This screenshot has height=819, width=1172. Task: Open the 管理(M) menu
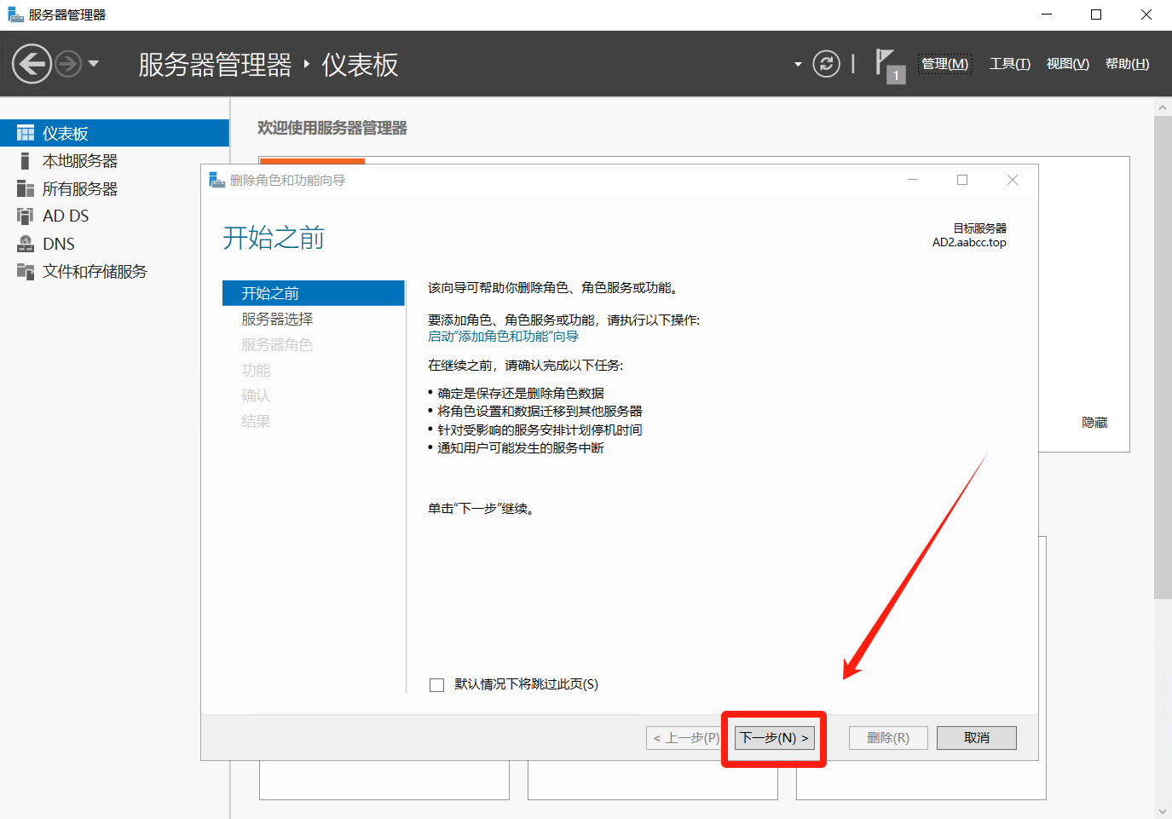tap(944, 64)
